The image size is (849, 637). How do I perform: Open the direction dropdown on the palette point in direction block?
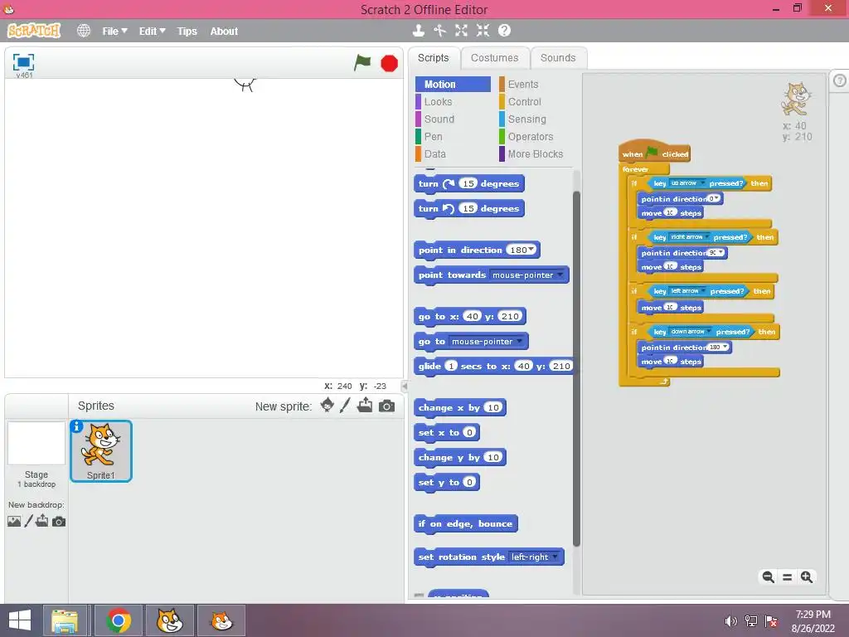coord(531,250)
